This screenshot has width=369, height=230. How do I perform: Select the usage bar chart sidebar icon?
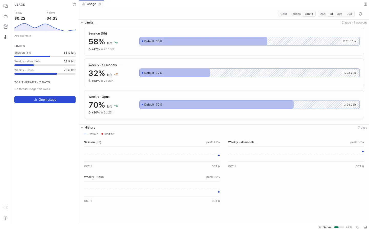[x=6, y=37]
